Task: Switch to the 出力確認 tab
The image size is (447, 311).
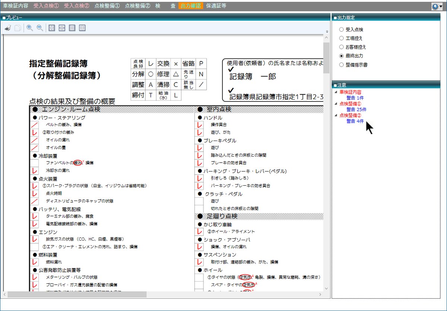Action: click(x=191, y=6)
